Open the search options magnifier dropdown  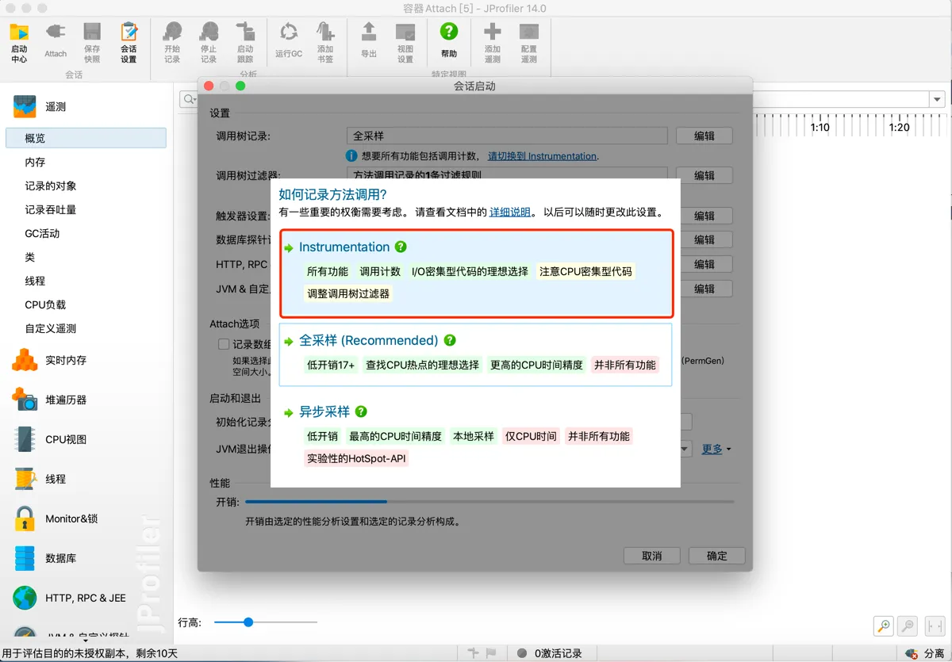pos(190,99)
